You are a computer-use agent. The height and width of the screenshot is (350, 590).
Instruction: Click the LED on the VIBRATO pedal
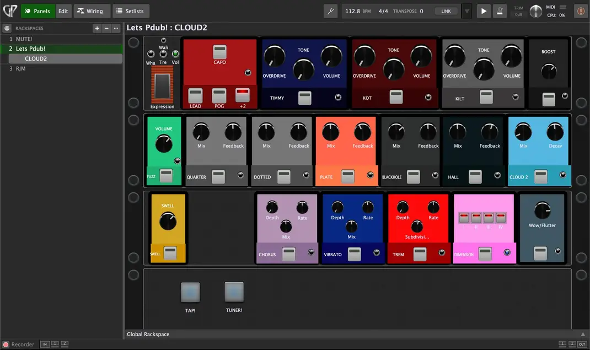[376, 252]
